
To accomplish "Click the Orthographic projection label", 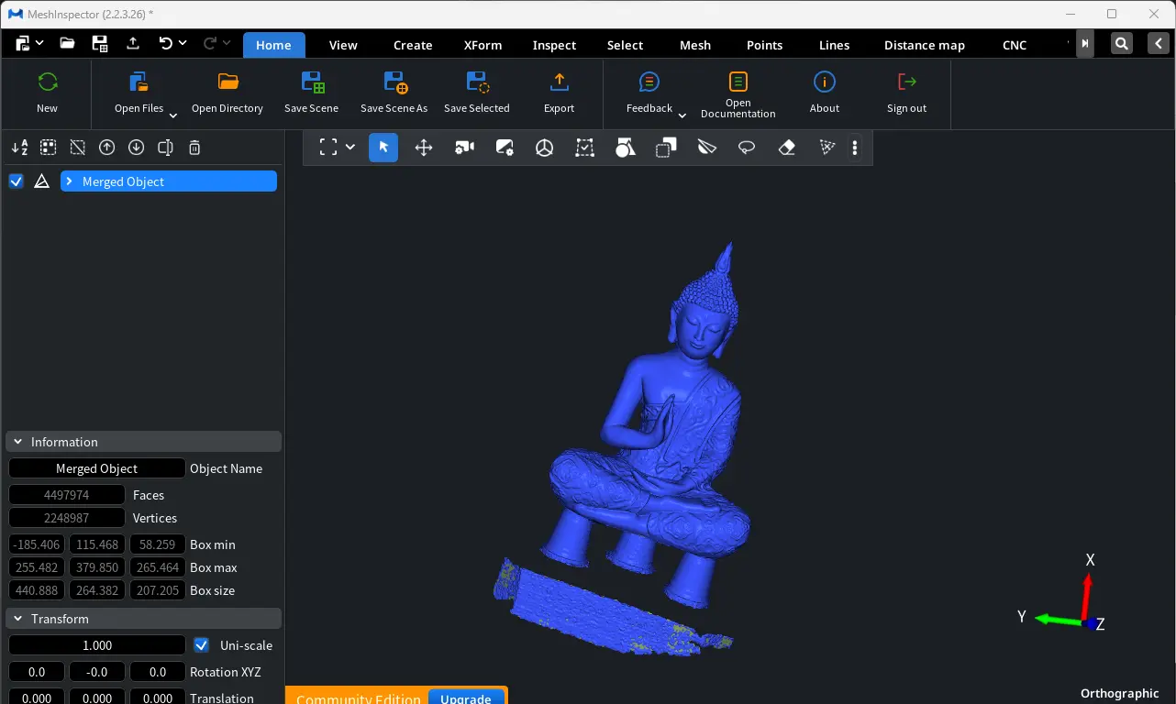I will (1119, 694).
